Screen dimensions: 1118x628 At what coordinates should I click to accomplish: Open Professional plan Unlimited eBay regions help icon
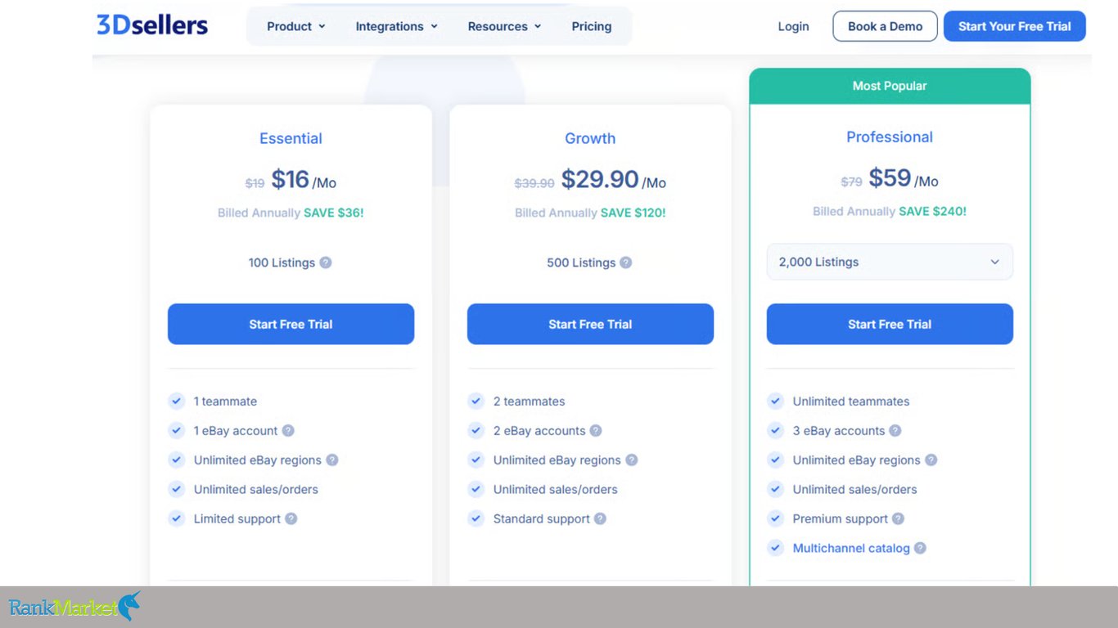click(x=931, y=460)
